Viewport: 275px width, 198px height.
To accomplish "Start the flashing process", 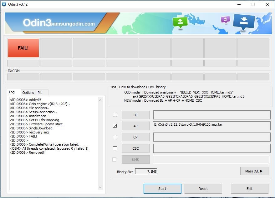I will (162, 189).
